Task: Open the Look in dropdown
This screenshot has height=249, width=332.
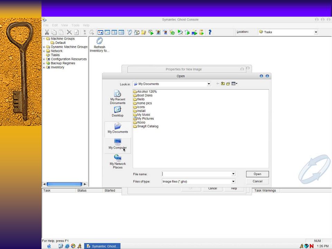Action: coord(209,84)
